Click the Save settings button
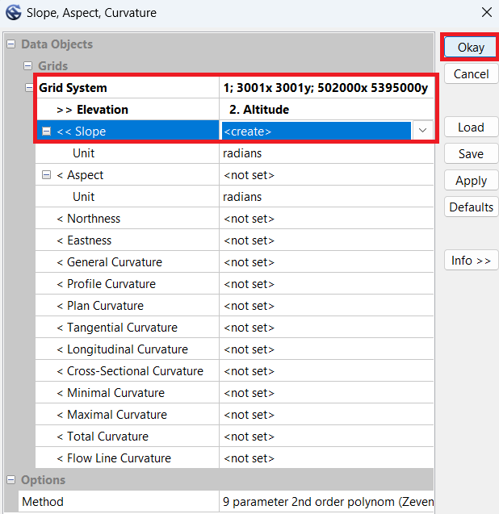The width and height of the screenshot is (499, 514). (471, 153)
